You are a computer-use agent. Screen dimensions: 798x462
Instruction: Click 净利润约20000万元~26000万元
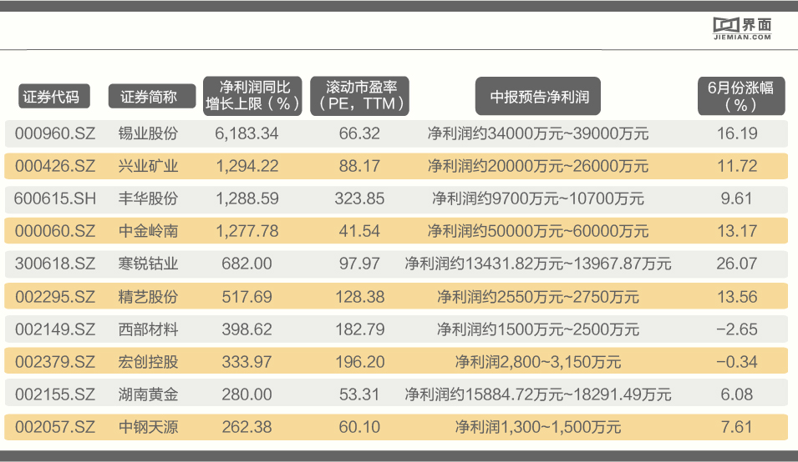click(x=538, y=166)
